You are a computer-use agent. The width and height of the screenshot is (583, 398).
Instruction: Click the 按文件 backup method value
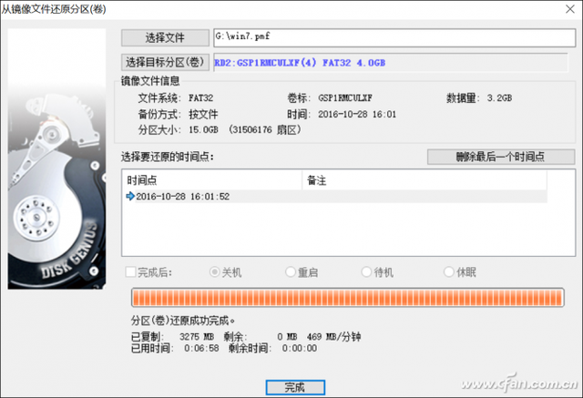203,114
